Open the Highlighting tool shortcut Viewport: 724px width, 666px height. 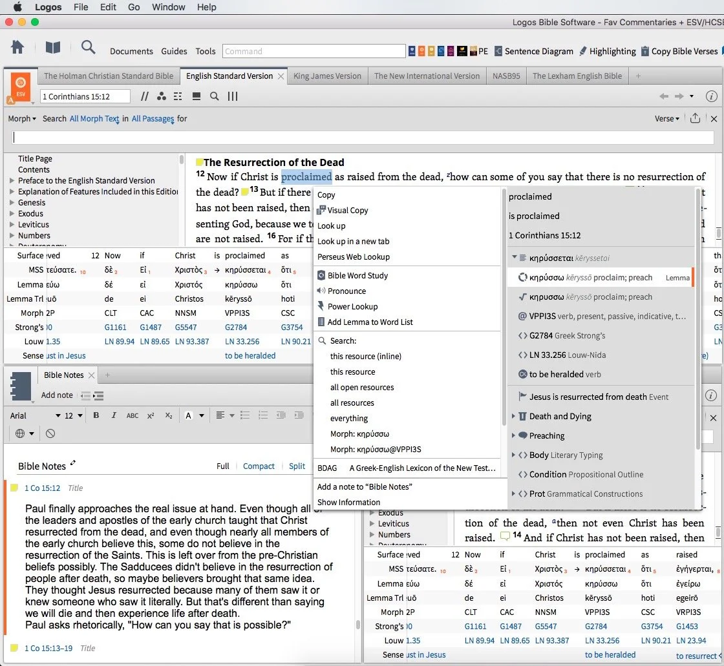(607, 51)
